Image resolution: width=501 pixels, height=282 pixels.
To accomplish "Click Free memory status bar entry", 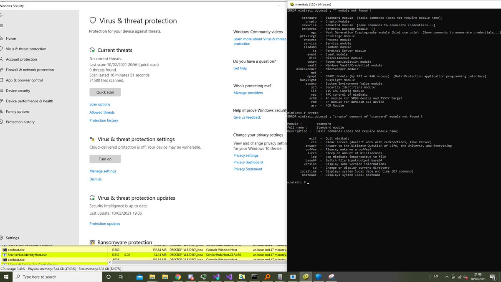I will tap(100, 269).
